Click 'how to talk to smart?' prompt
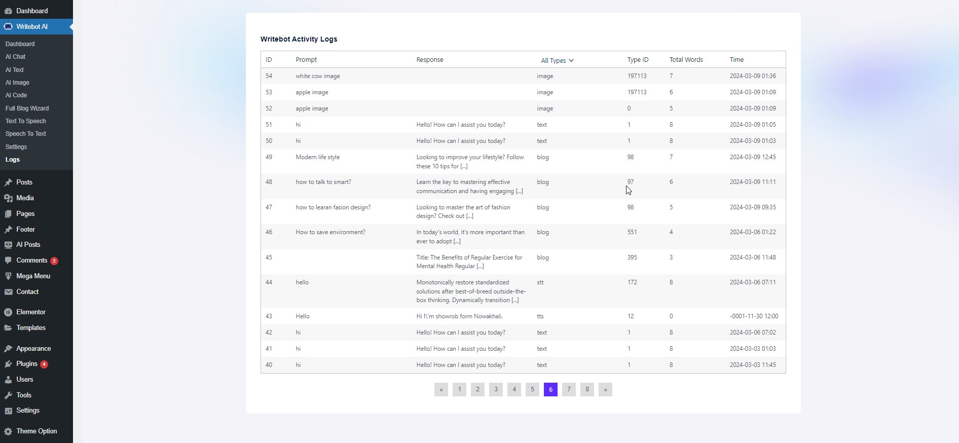 [323, 182]
